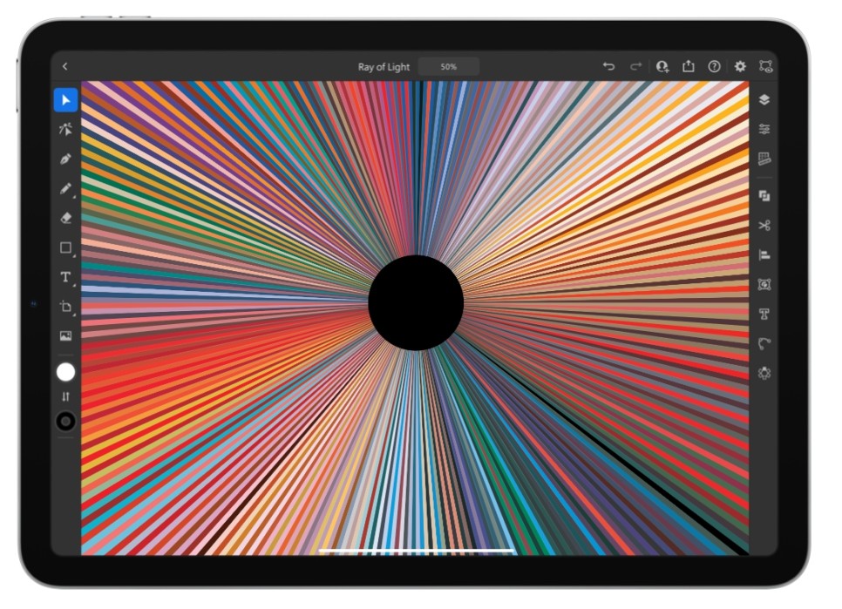Open the Precision grid panel

tap(764, 159)
